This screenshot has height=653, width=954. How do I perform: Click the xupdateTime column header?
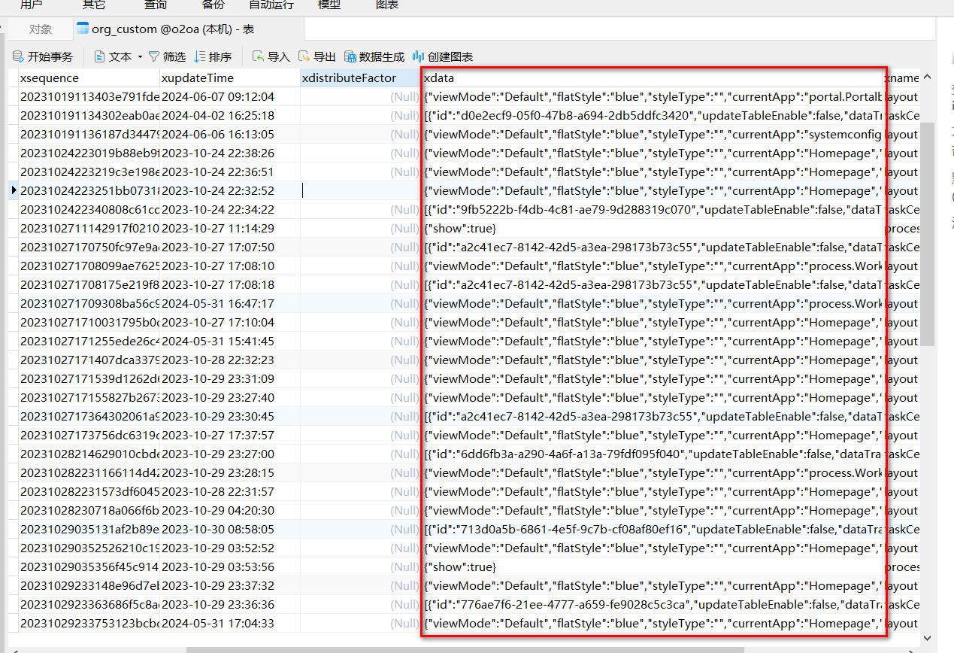coord(229,77)
